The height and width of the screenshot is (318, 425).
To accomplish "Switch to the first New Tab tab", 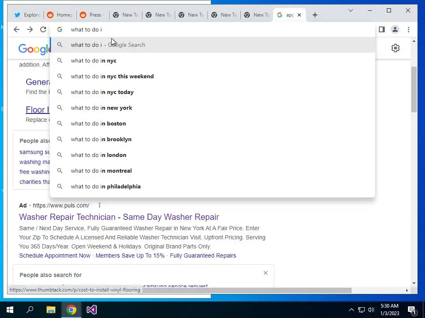I will coord(125,15).
